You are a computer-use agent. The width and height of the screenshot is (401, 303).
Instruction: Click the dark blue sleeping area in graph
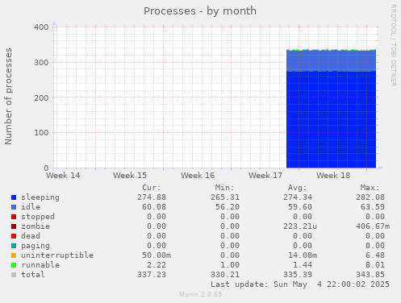click(331, 119)
